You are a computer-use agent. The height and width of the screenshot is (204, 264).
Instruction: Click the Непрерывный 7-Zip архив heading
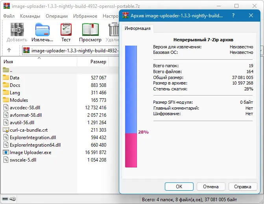[203, 40]
